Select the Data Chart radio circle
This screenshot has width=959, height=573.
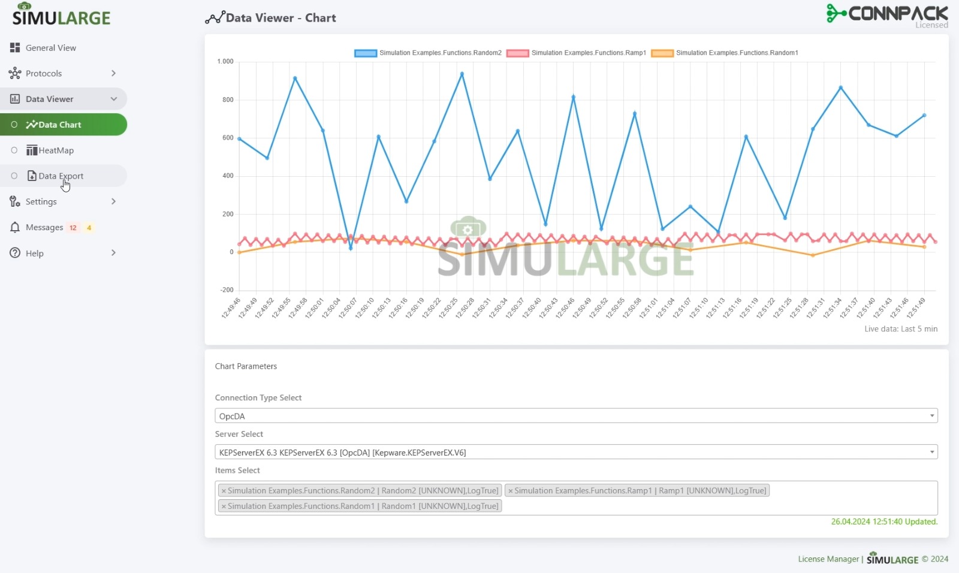click(14, 125)
